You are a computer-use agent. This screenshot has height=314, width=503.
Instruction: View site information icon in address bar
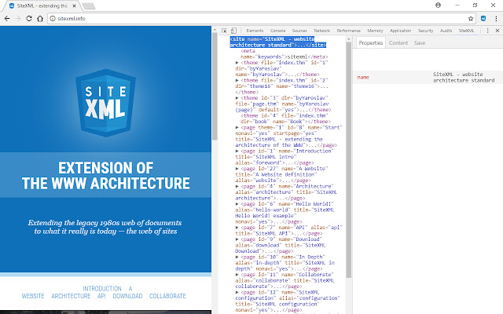point(53,19)
